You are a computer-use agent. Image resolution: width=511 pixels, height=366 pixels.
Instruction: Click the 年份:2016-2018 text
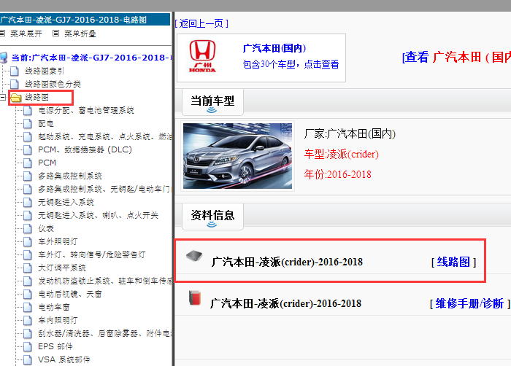coord(337,174)
